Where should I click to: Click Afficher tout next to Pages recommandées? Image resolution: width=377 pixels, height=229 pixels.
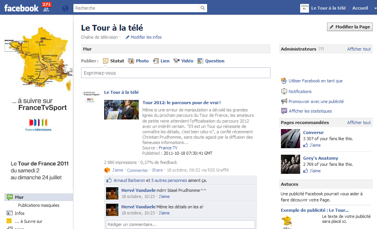(x=359, y=123)
